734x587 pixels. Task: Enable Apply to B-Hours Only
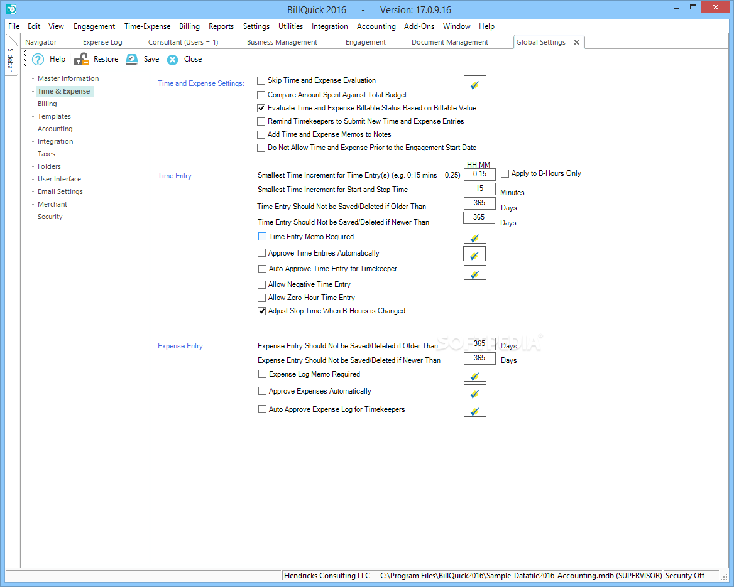point(505,173)
